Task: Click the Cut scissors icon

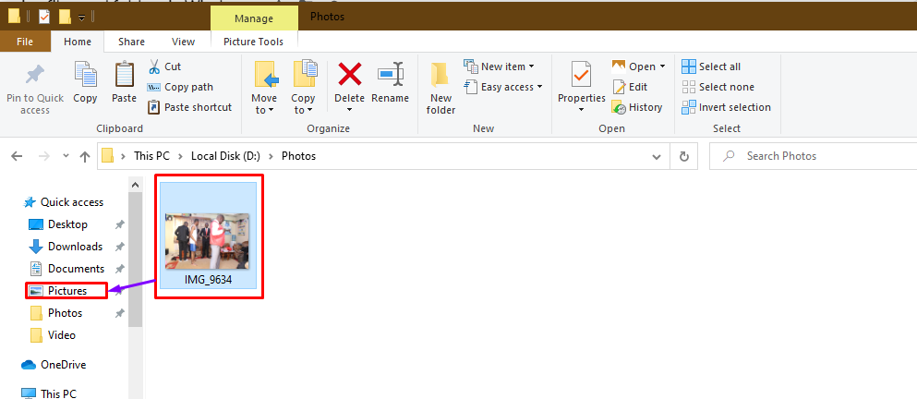Action: (x=153, y=66)
